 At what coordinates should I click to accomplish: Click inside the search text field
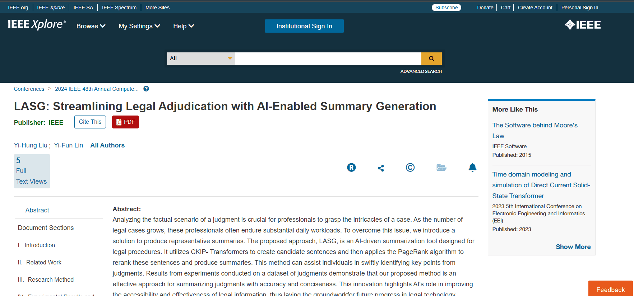(x=328, y=58)
